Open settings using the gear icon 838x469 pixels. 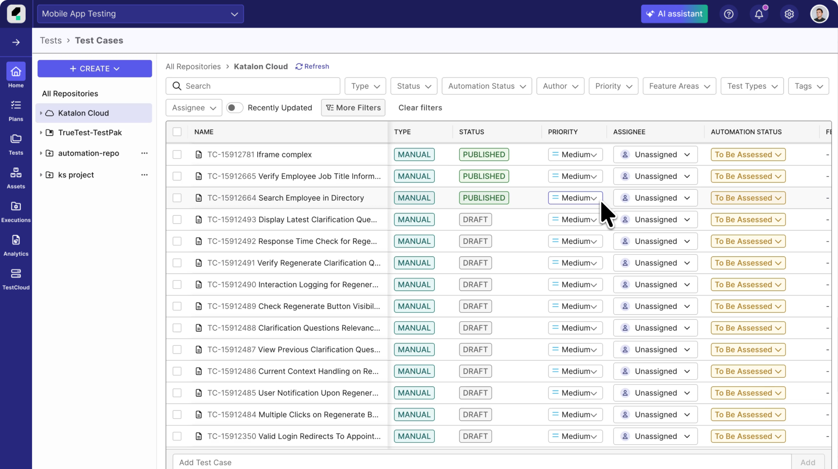(x=789, y=14)
